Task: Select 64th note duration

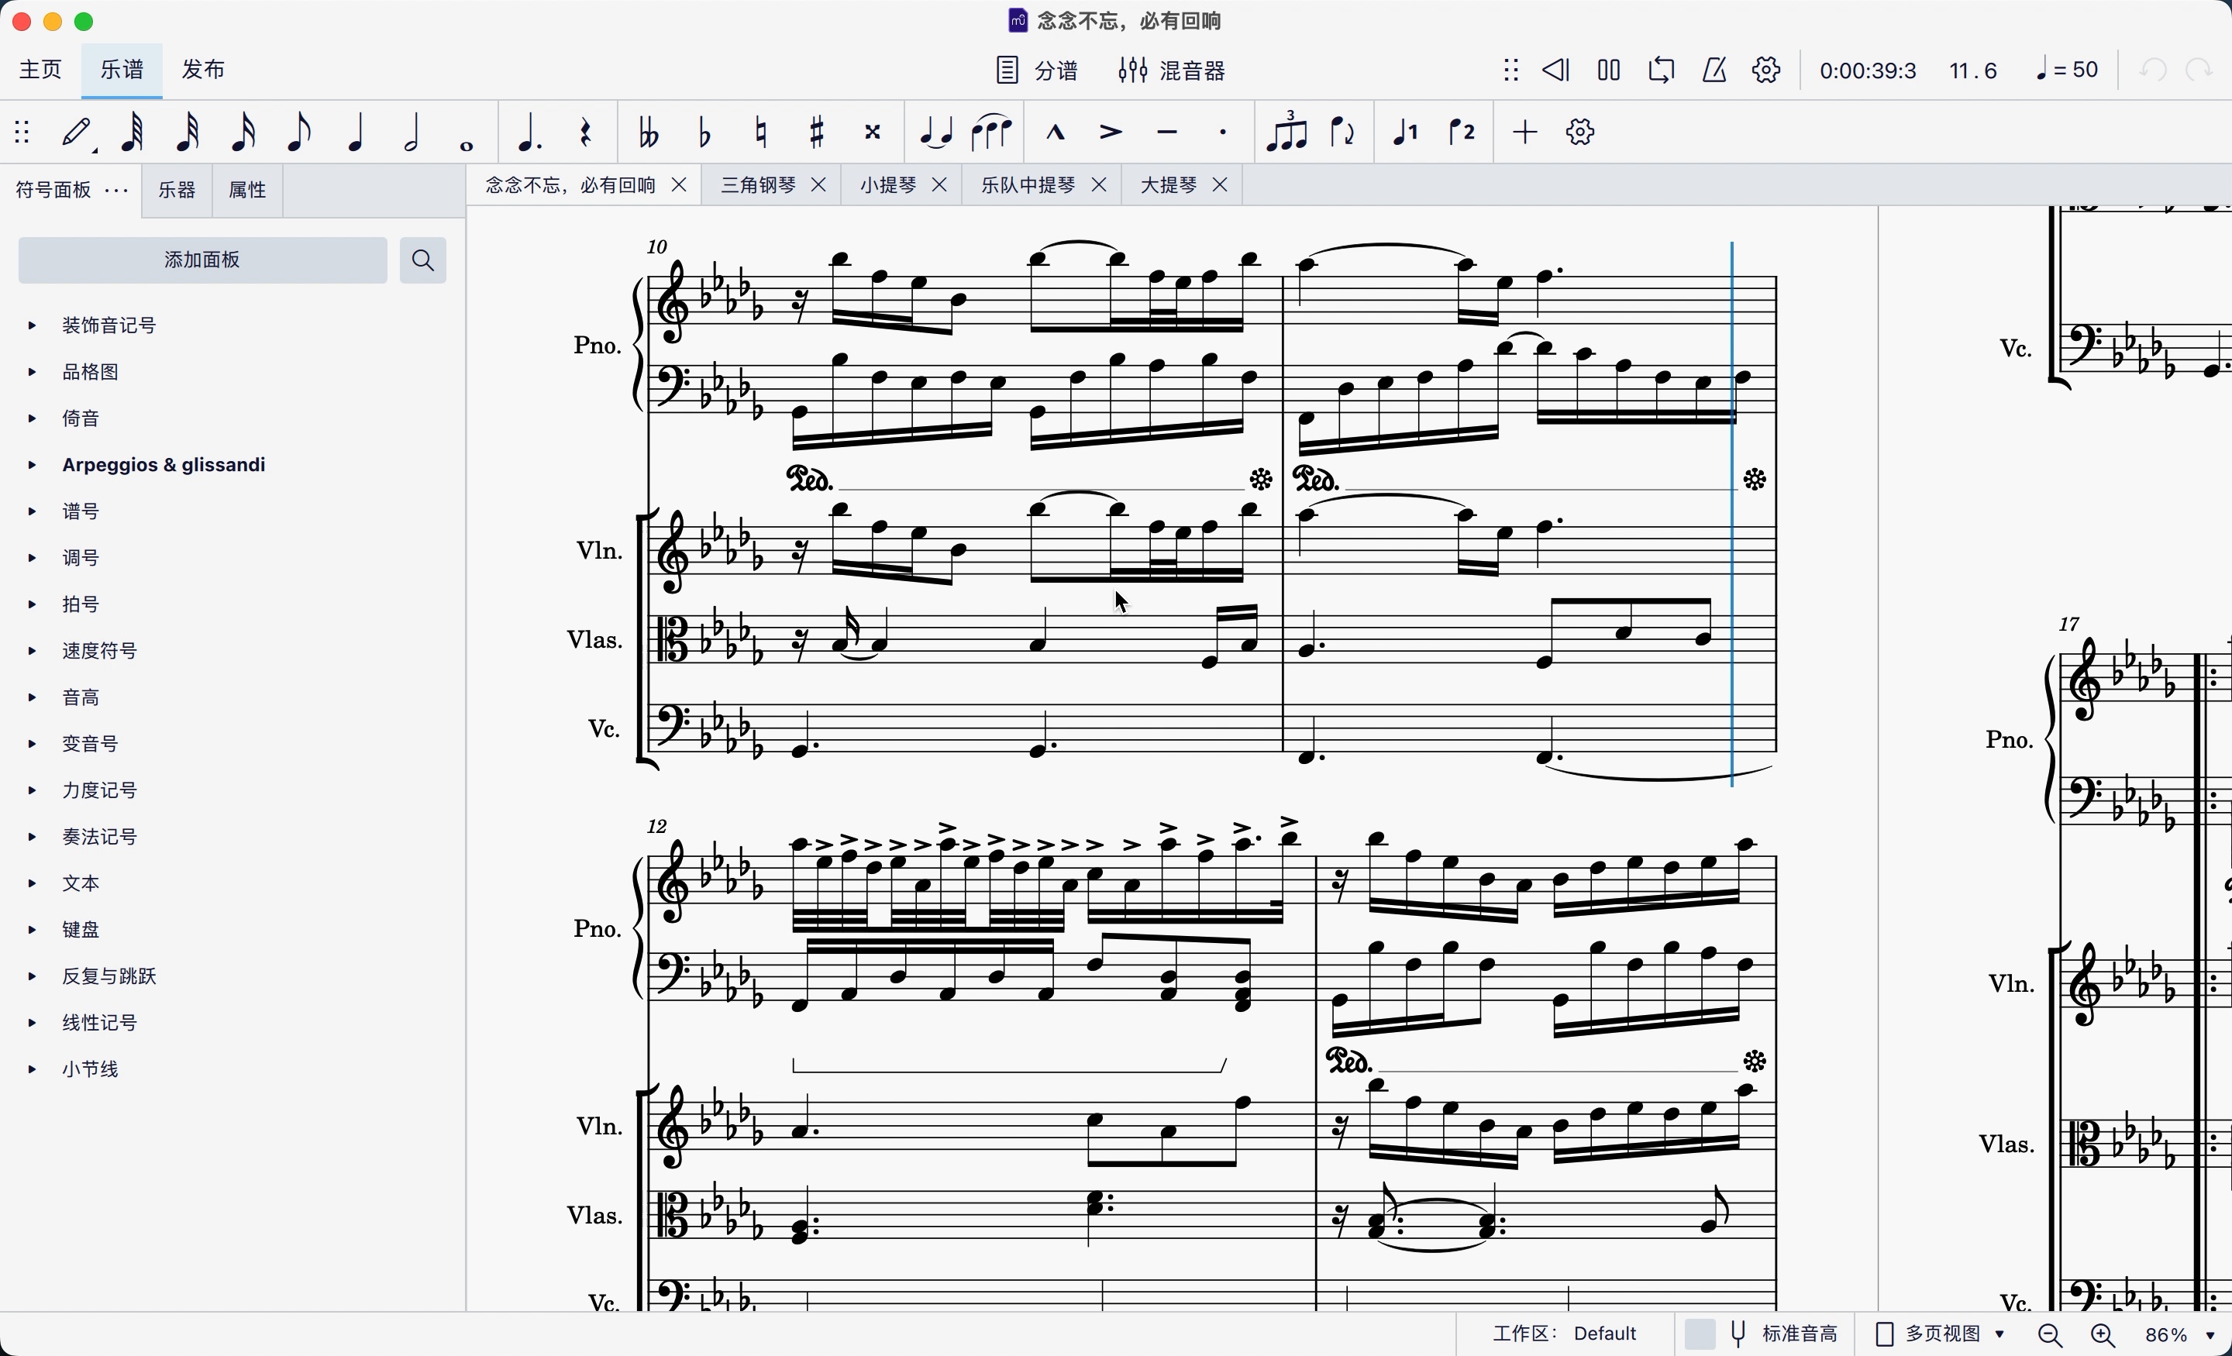Action: [x=133, y=133]
